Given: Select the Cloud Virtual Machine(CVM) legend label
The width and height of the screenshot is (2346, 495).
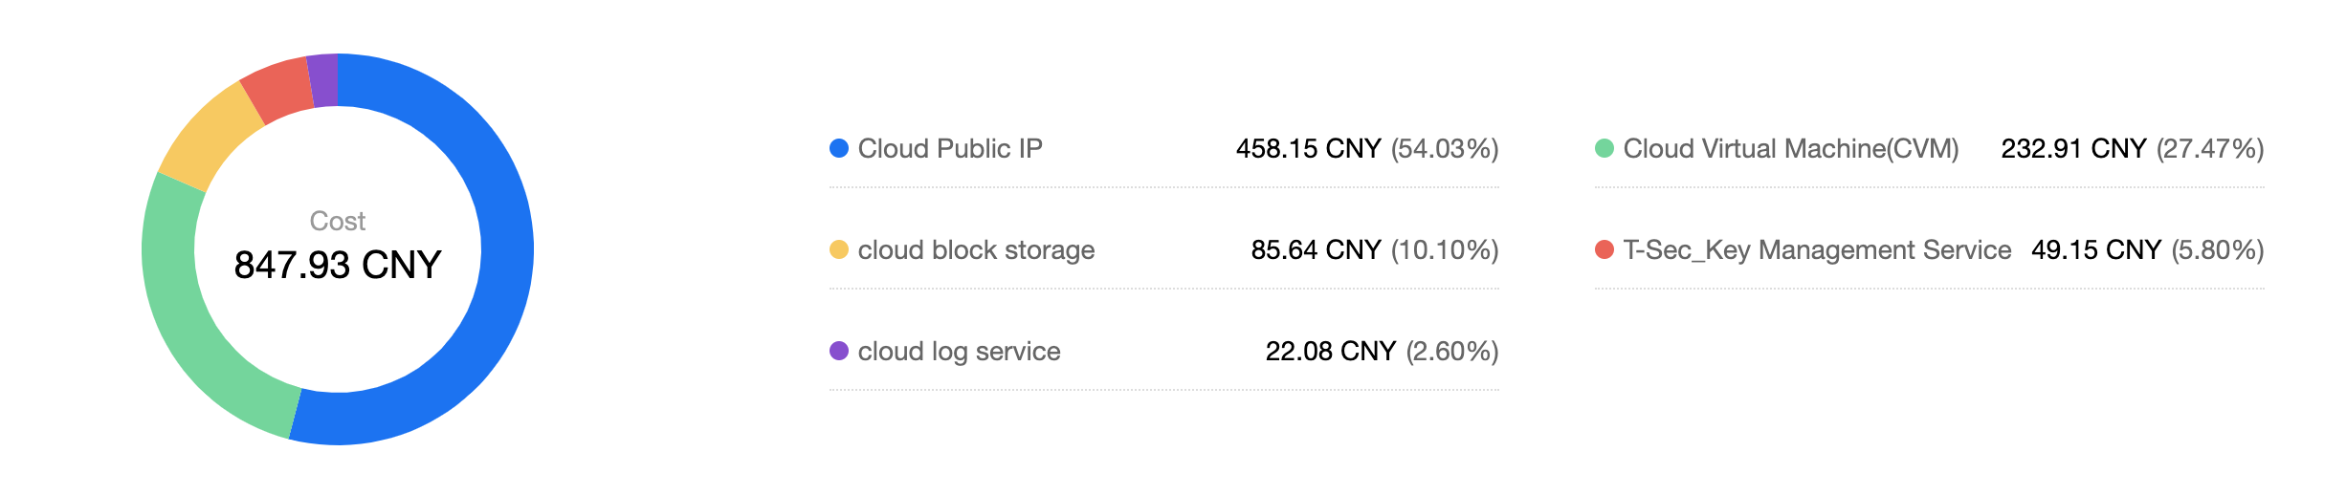Looking at the screenshot, I should point(1790,148).
